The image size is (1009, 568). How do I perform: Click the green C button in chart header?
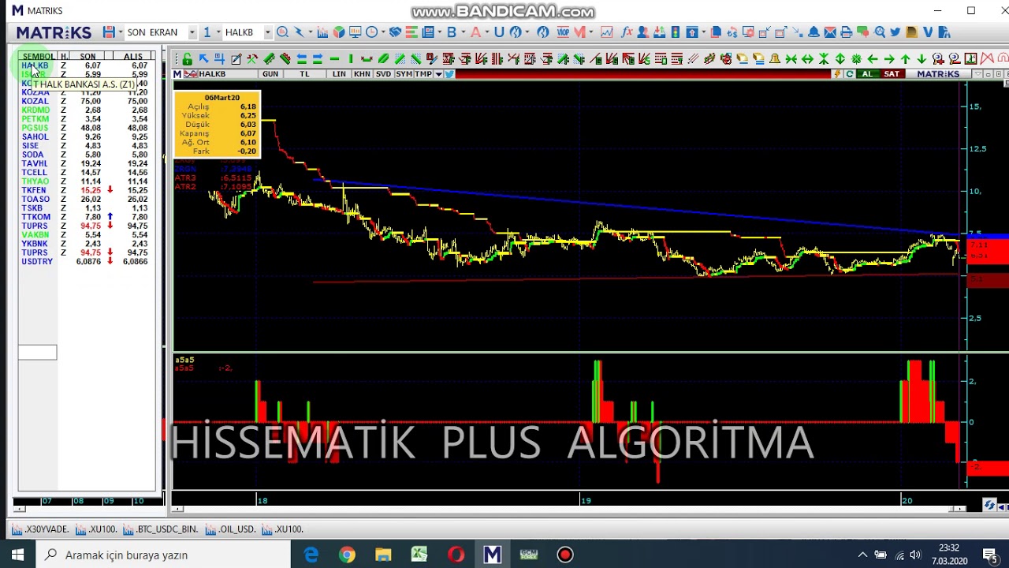850,74
